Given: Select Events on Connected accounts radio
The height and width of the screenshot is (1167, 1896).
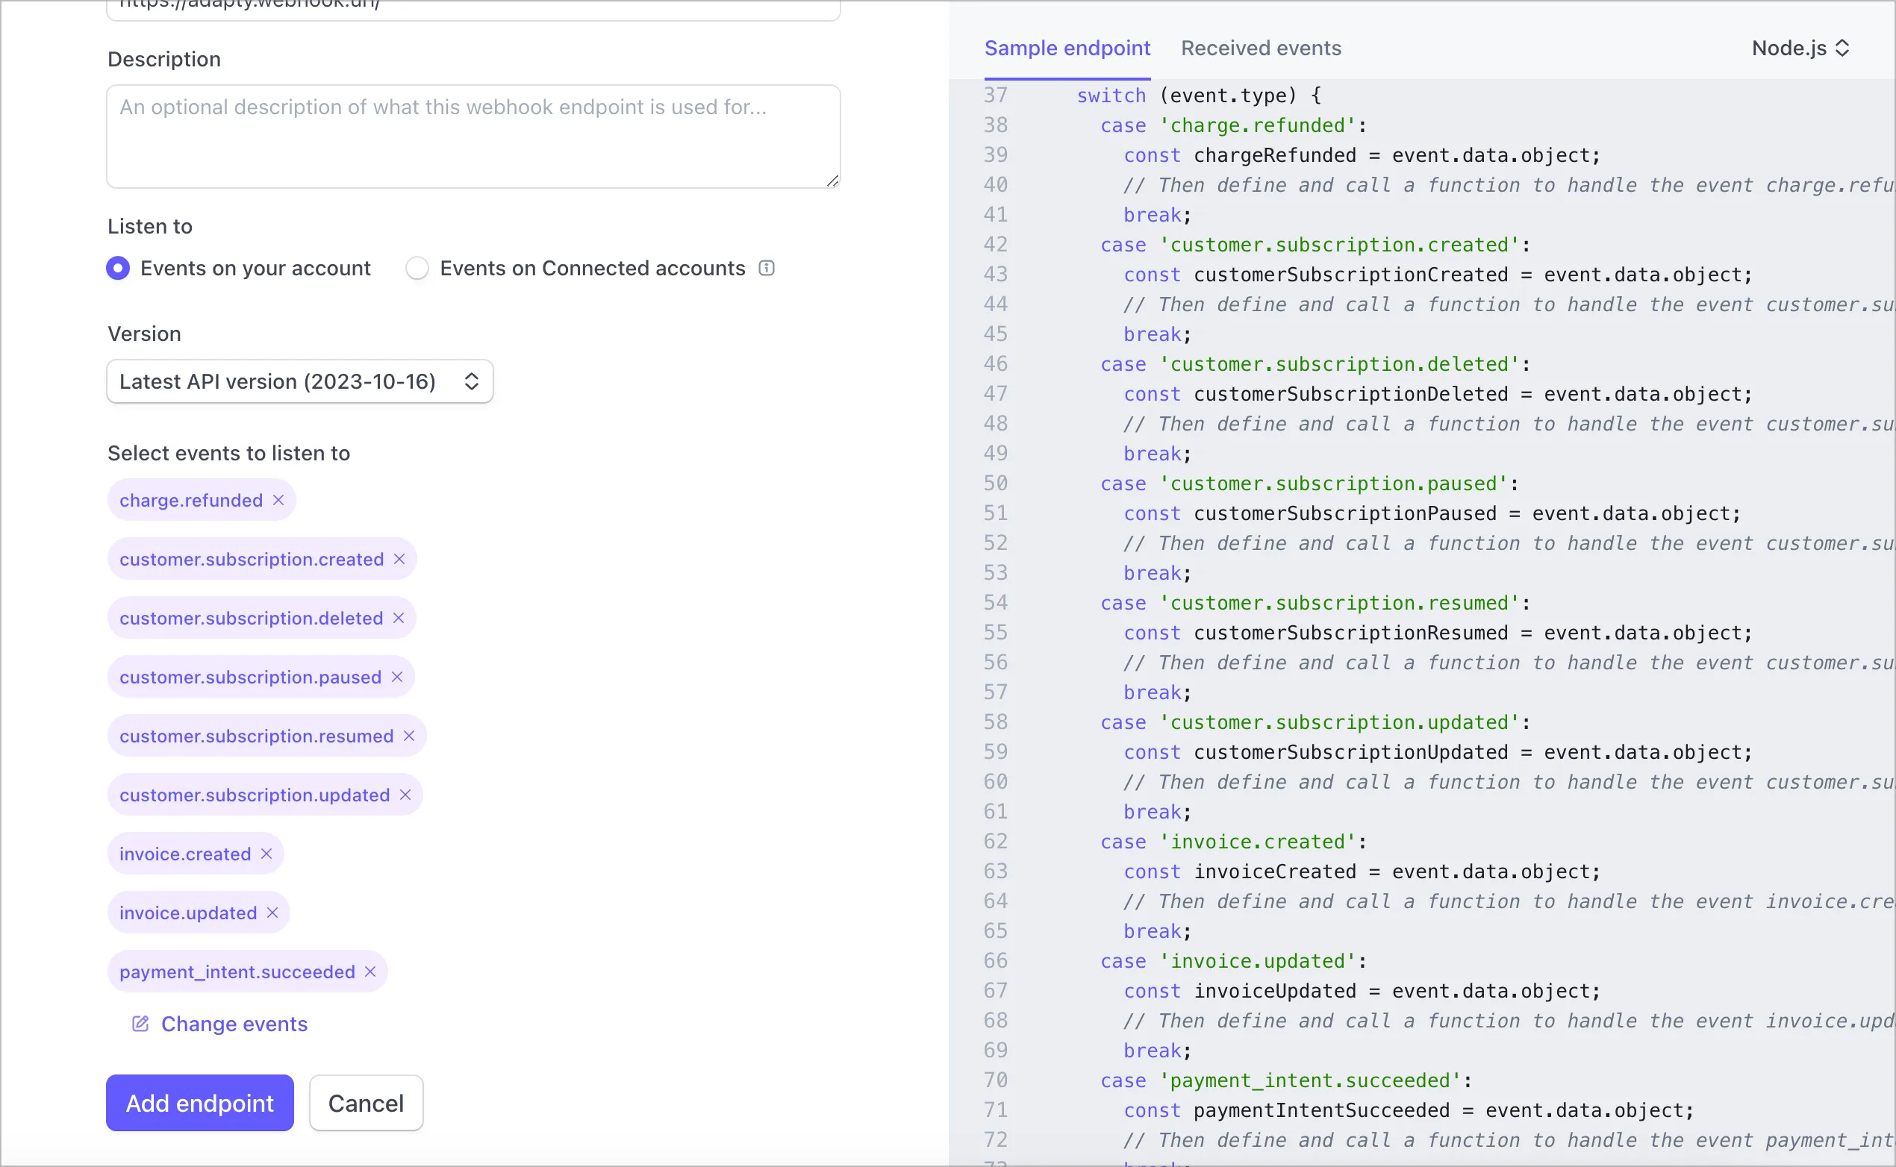Looking at the screenshot, I should point(418,268).
